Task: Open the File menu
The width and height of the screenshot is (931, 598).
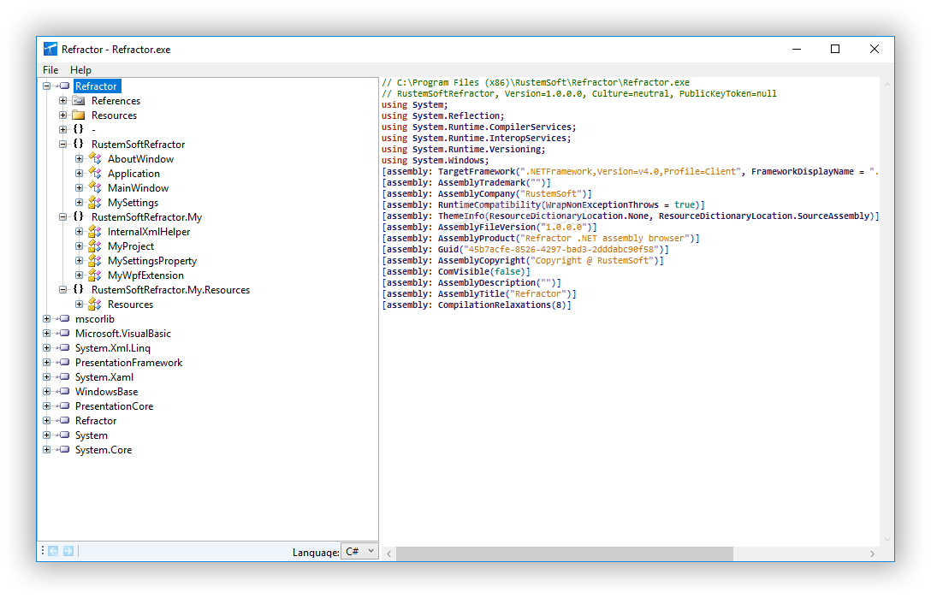Action: click(50, 69)
